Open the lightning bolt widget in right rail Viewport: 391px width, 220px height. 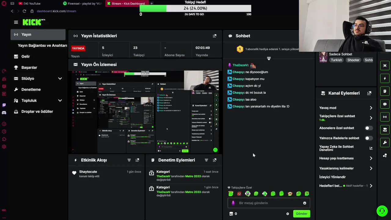click(x=385, y=79)
